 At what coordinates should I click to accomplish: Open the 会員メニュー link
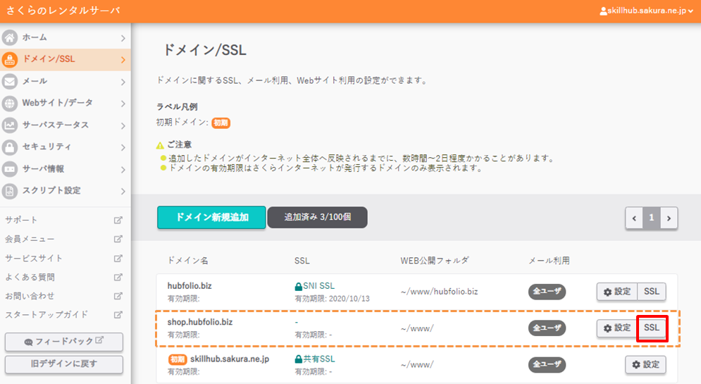tap(30, 239)
